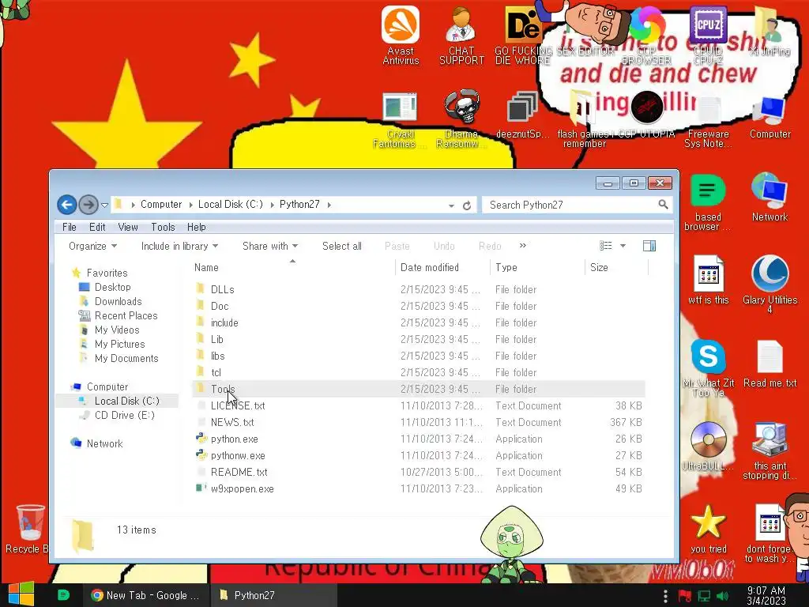Viewport: 809px width, 607px height.
Task: Click the search magnifier icon
Action: (663, 205)
